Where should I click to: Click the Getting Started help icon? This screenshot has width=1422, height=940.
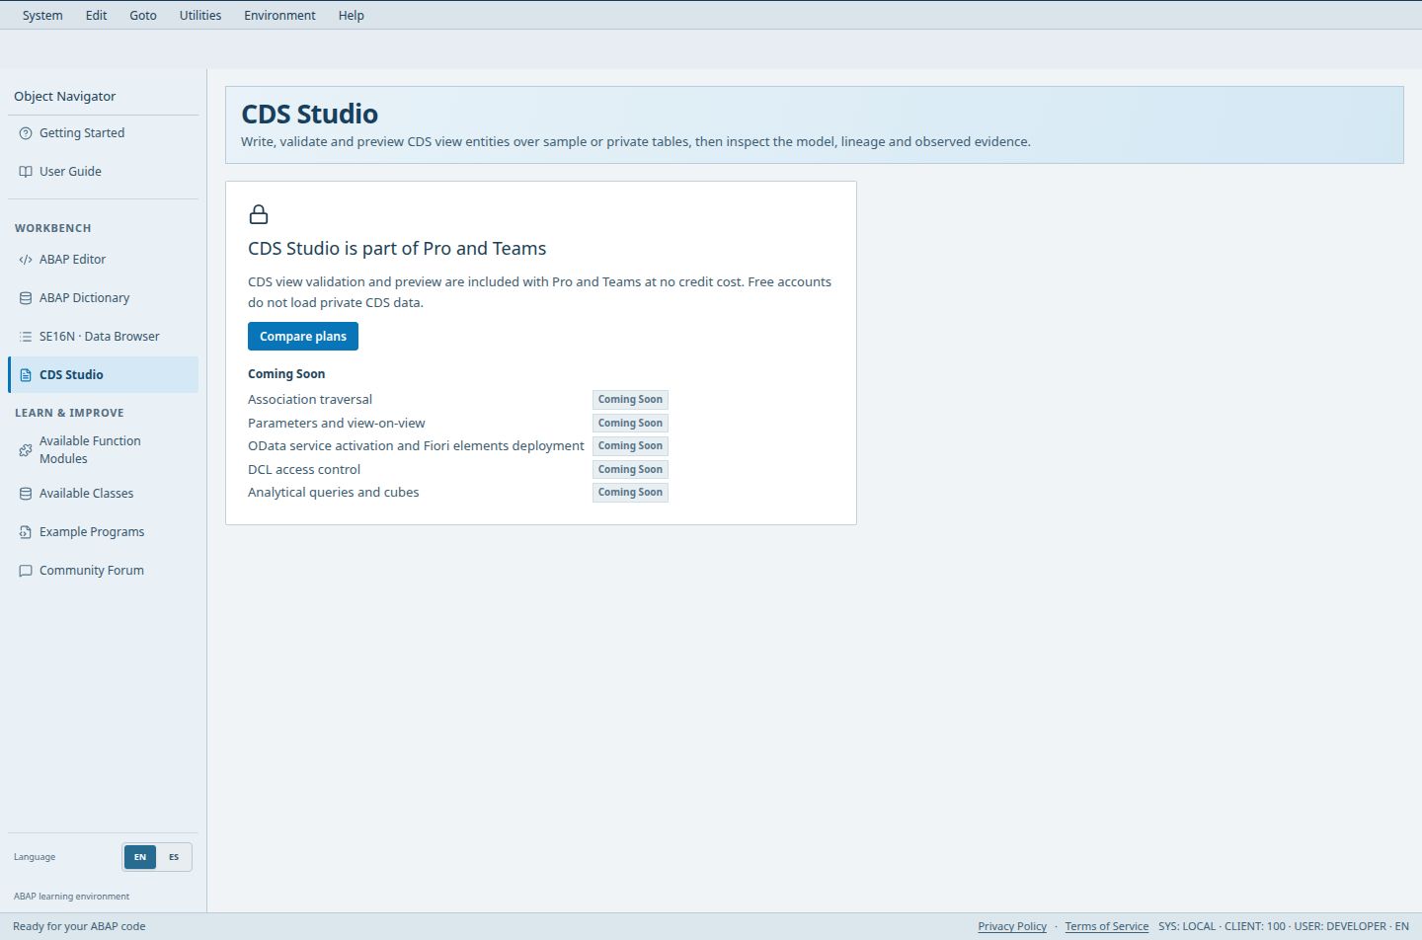pos(26,133)
